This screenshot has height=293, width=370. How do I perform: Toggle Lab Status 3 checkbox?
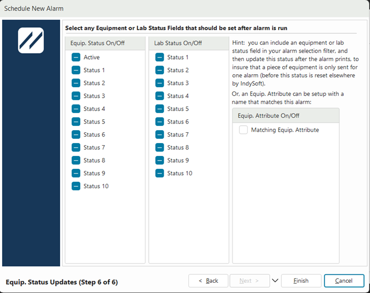[x=159, y=83]
